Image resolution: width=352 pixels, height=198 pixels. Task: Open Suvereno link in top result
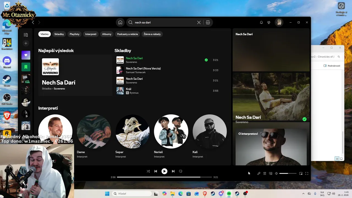point(59,89)
